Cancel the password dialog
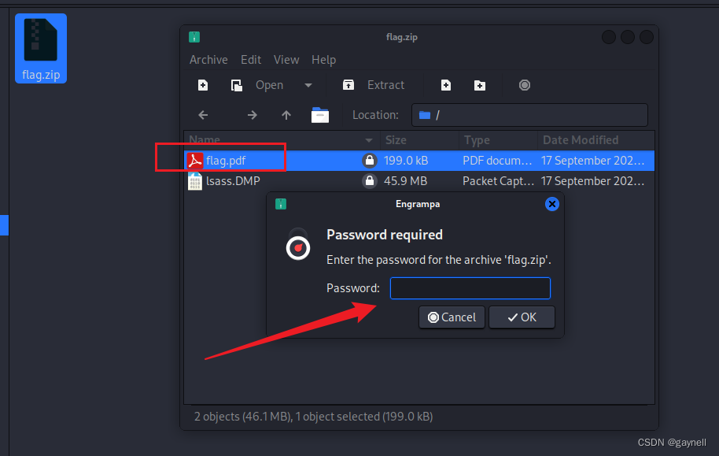Viewport: 719px width, 456px height. (x=452, y=317)
